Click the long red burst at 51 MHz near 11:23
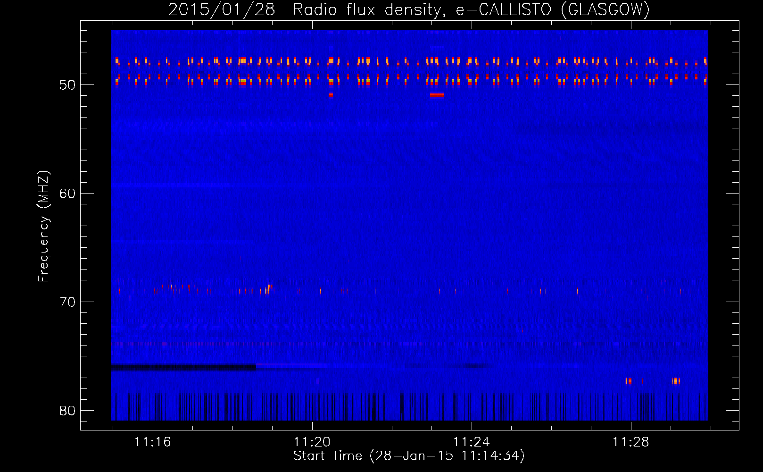This screenshot has height=472, width=763. click(437, 95)
